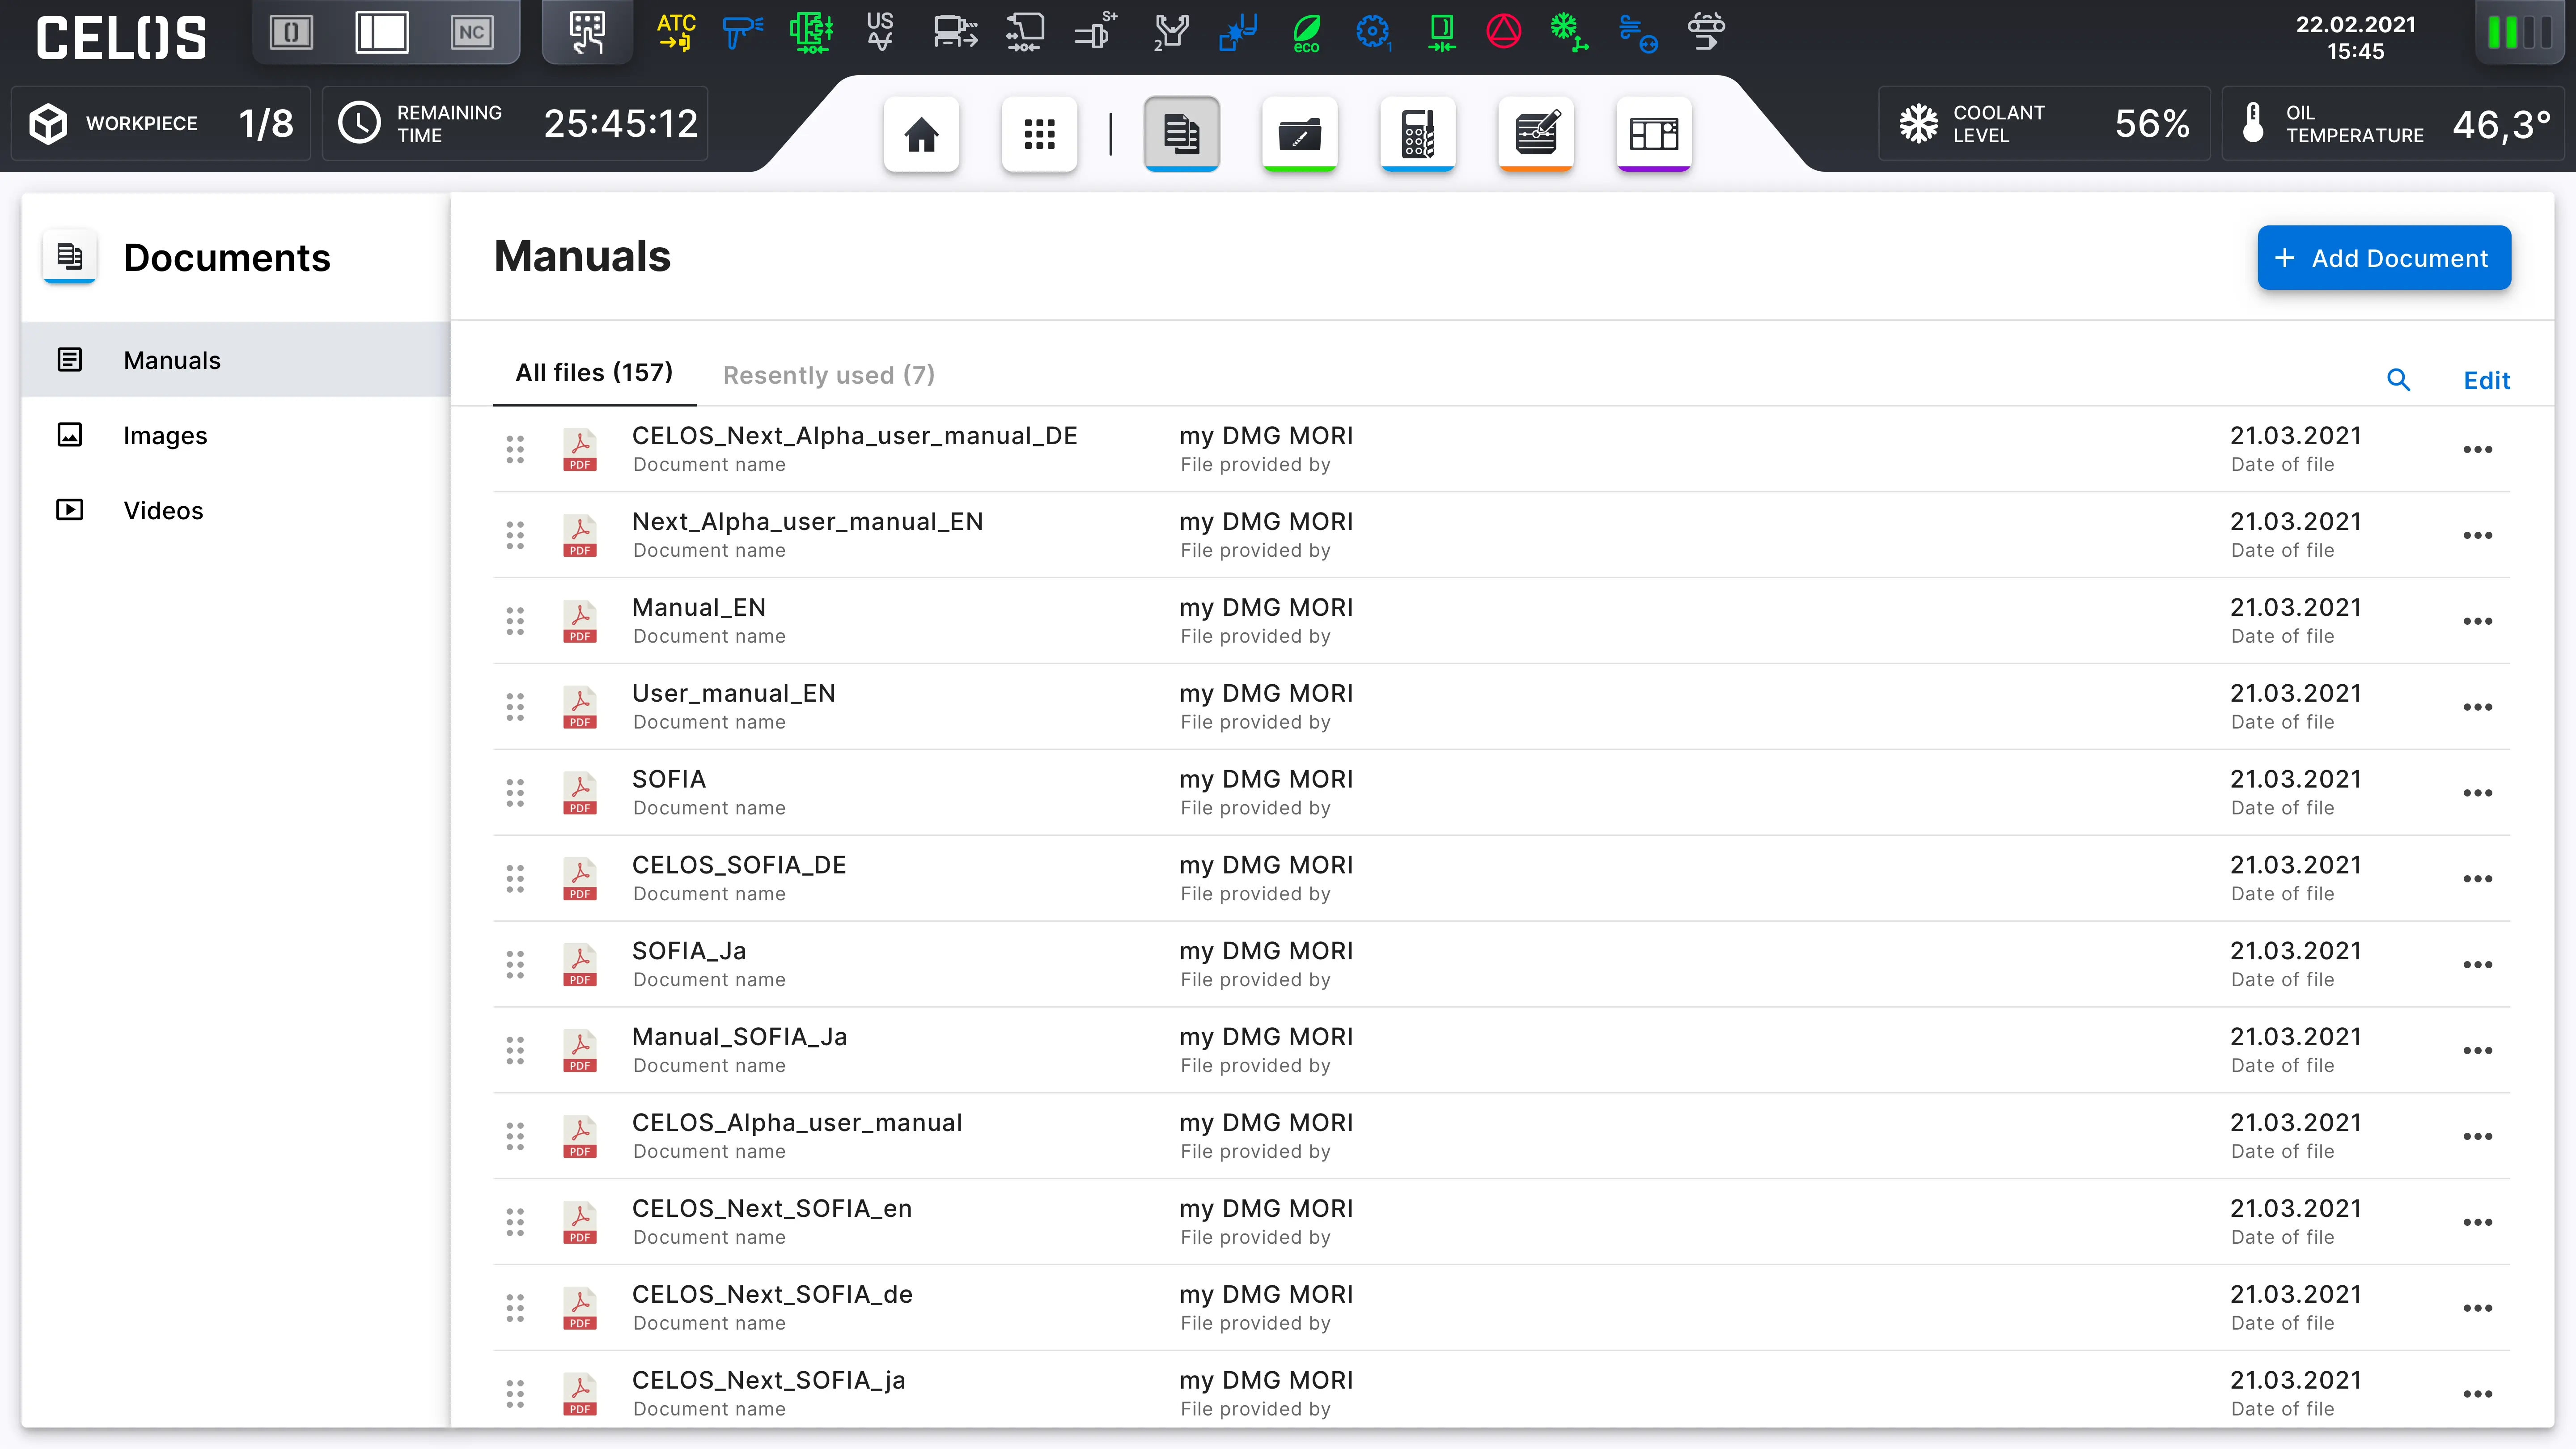Open the search magnifier in Manuals
Screen dimensions: 2576x1449
click(2398, 380)
